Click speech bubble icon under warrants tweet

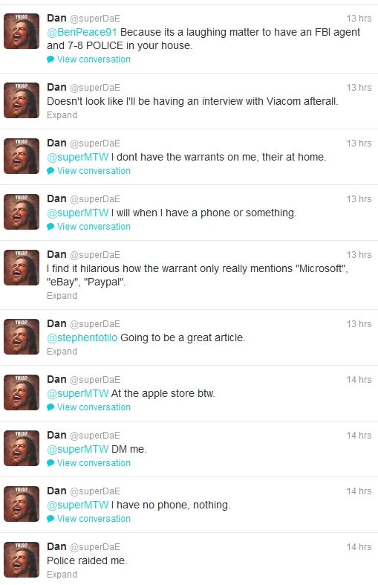point(50,171)
